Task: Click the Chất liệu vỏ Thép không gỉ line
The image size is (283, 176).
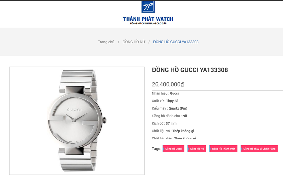Action: (x=173, y=131)
